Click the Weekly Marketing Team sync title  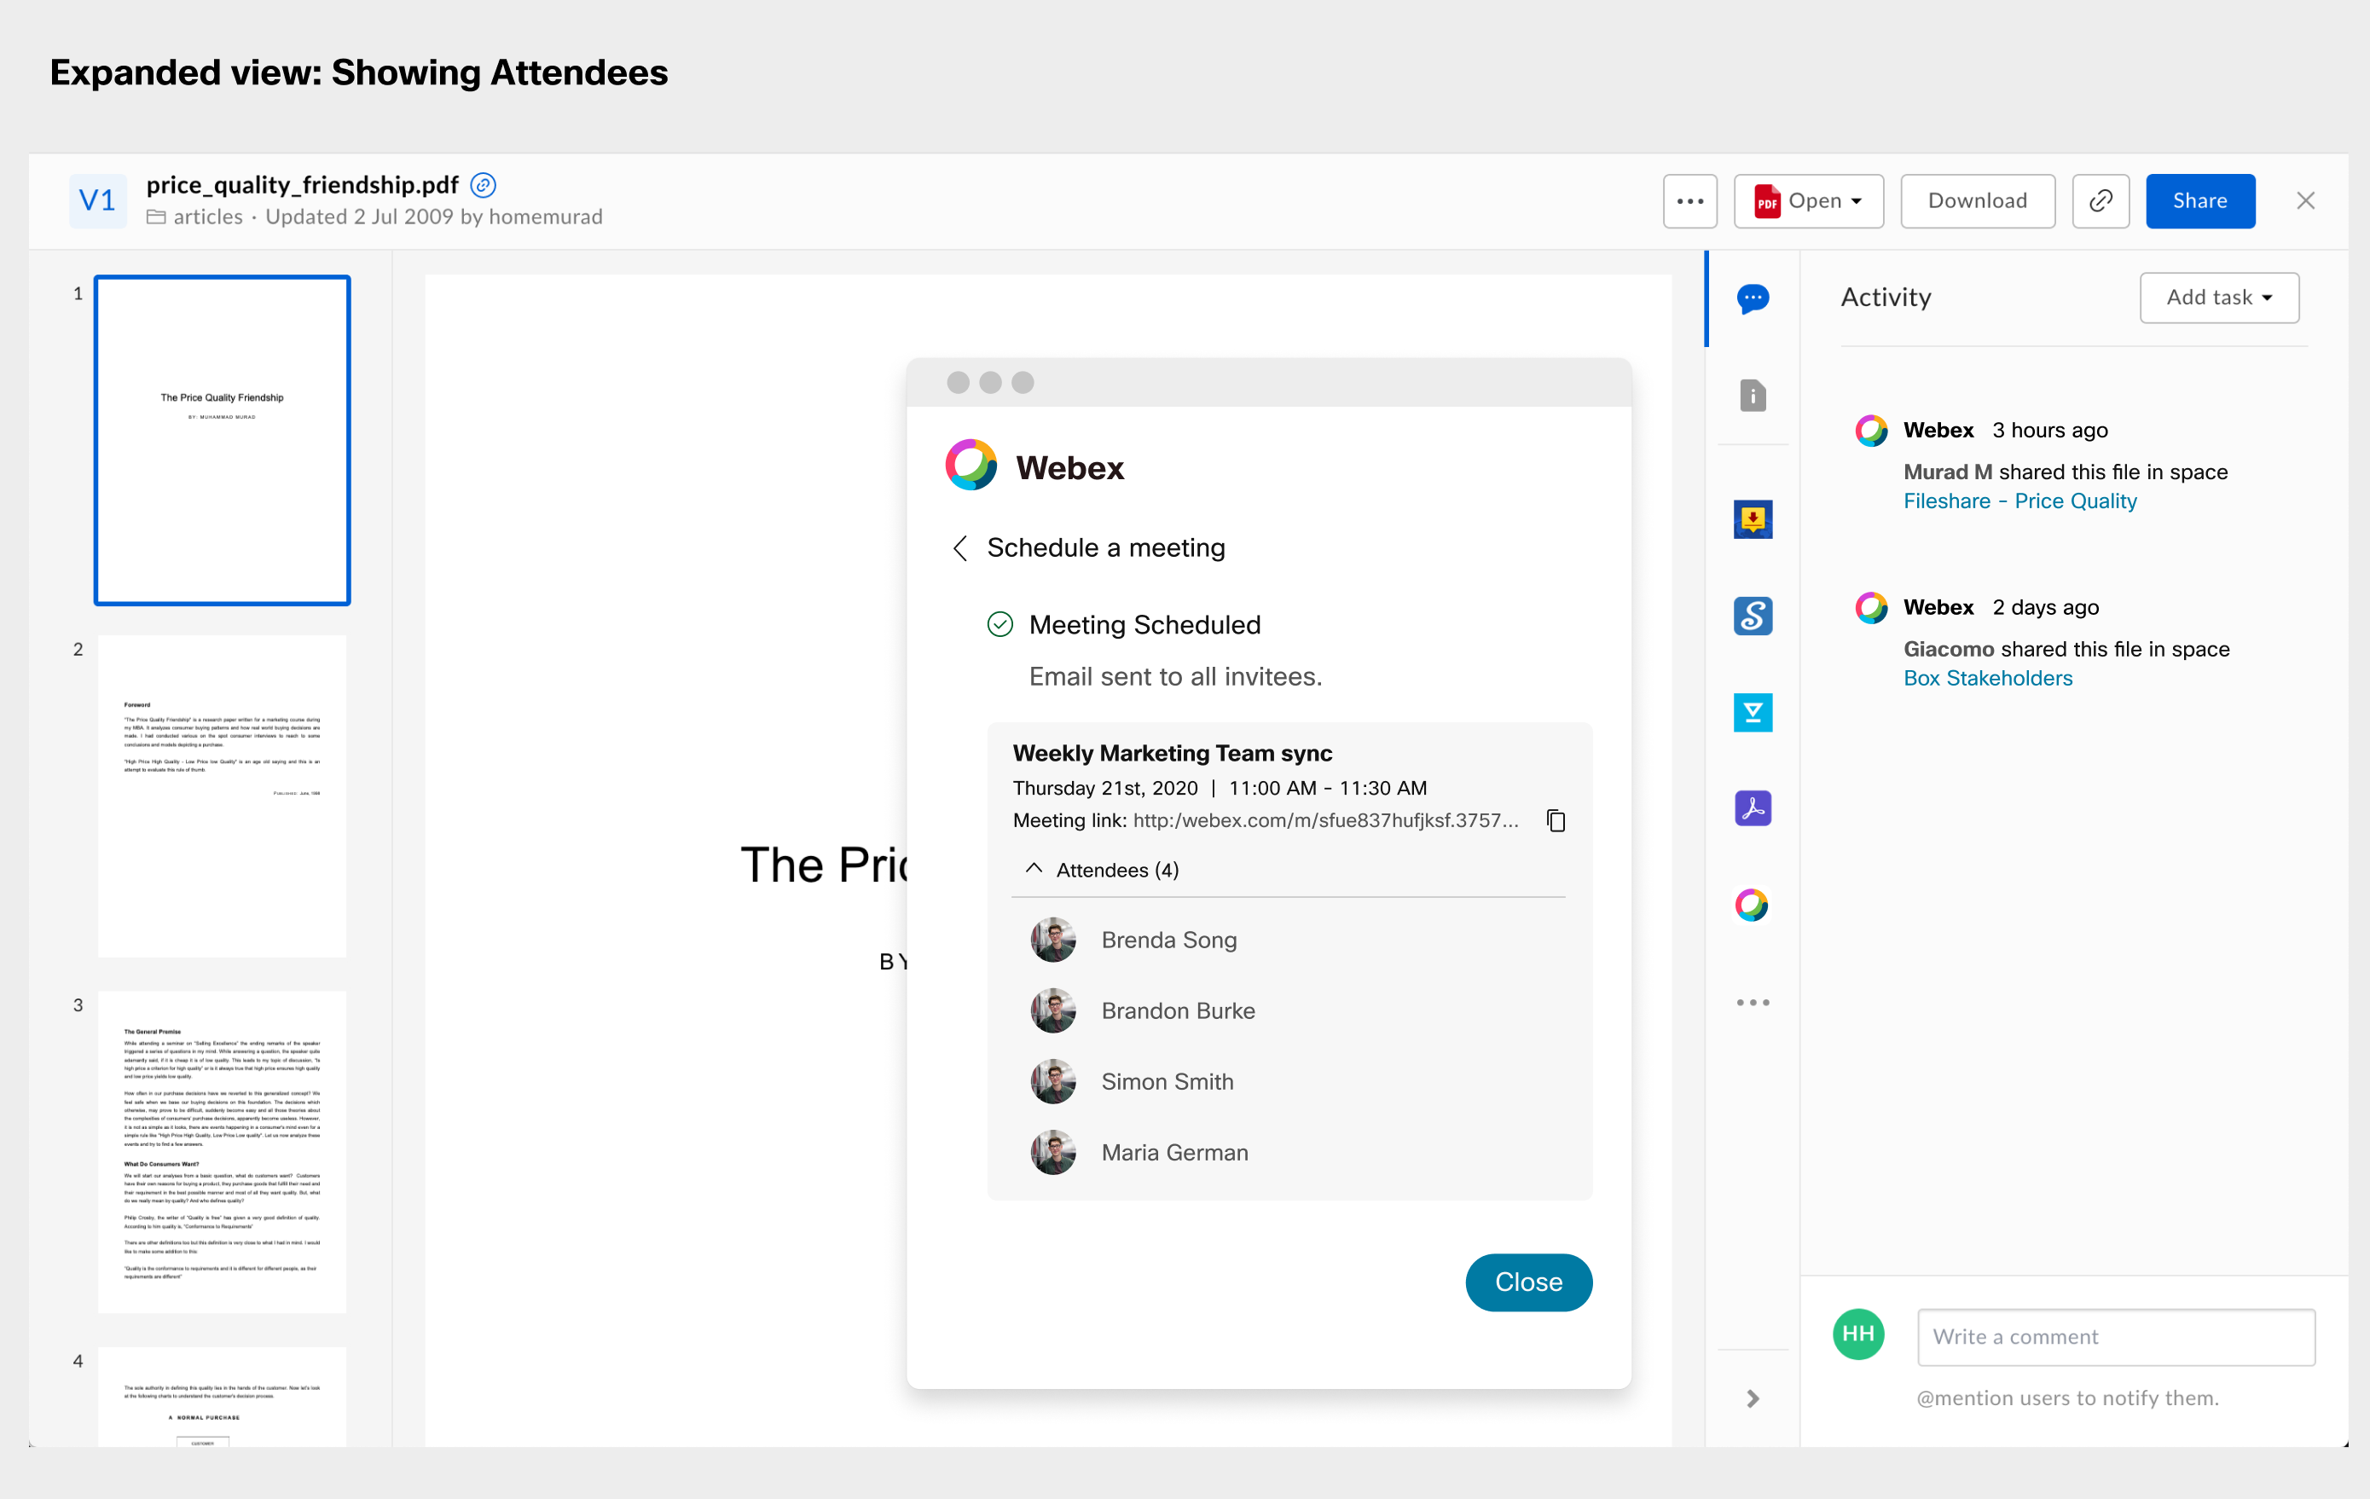[x=1172, y=753]
